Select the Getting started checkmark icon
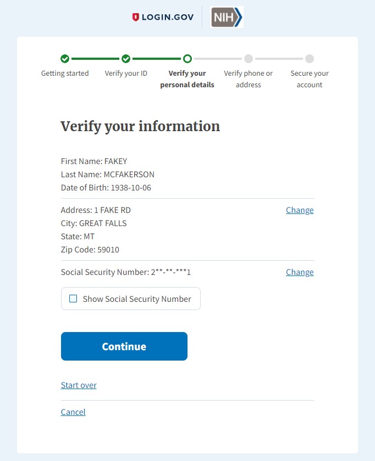375x461 pixels. point(65,58)
